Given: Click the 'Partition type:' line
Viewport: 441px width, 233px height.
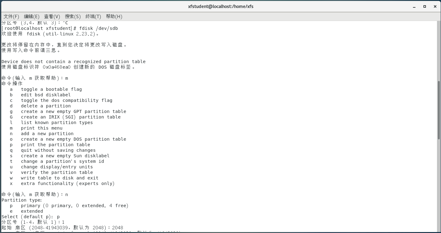Looking at the screenshot, I should coord(22,200).
